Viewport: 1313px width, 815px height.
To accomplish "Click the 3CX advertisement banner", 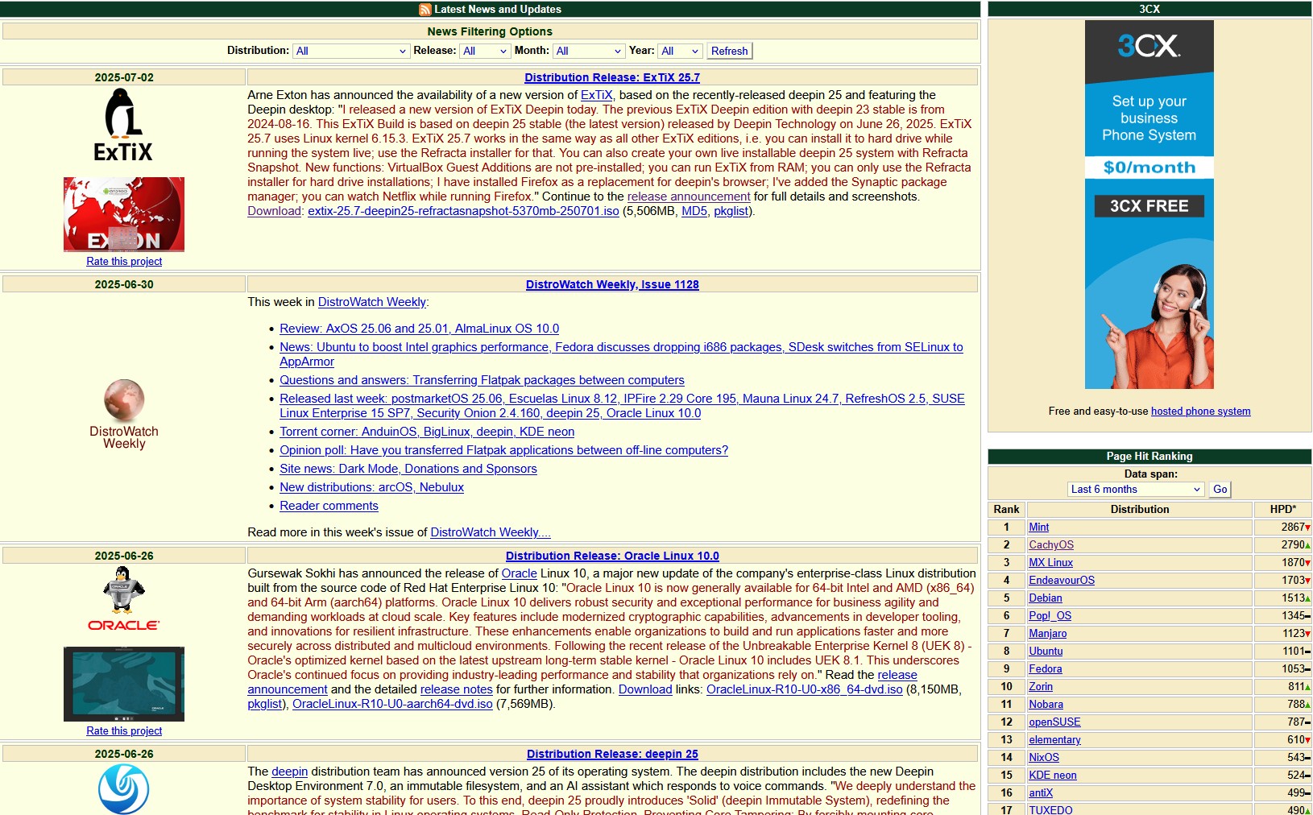I will [x=1149, y=205].
